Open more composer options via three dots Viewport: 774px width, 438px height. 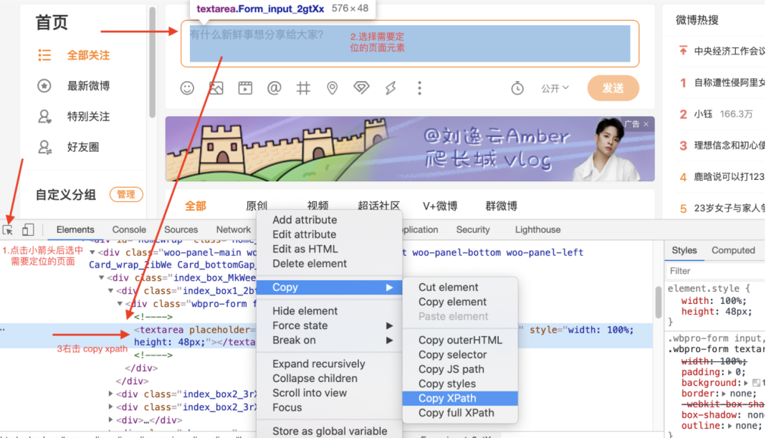(x=419, y=88)
